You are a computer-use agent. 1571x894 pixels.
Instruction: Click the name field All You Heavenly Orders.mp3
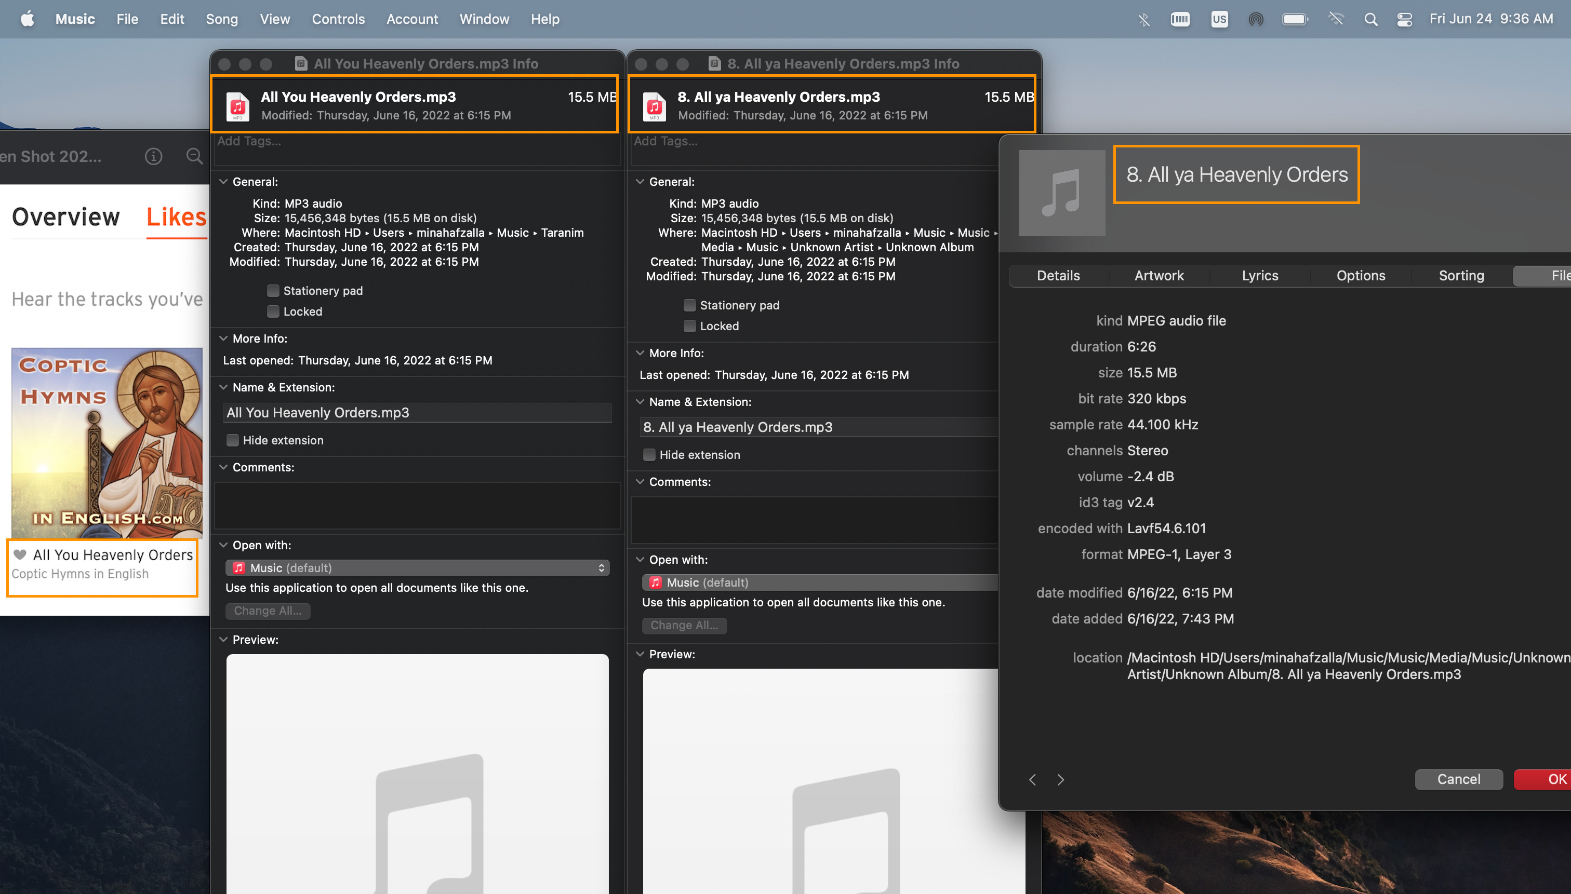click(x=418, y=413)
